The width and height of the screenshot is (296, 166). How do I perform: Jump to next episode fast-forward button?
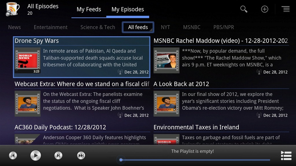tap(81, 155)
